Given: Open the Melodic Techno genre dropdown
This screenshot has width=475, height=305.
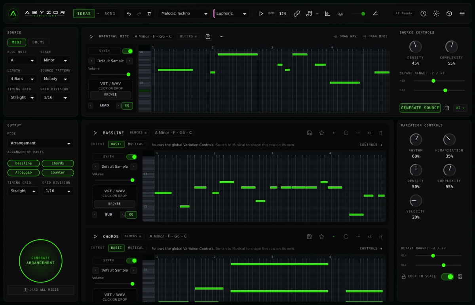Looking at the screenshot, I should click(x=184, y=13).
